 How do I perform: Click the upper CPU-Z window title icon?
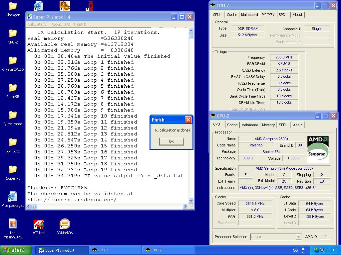(x=213, y=5)
